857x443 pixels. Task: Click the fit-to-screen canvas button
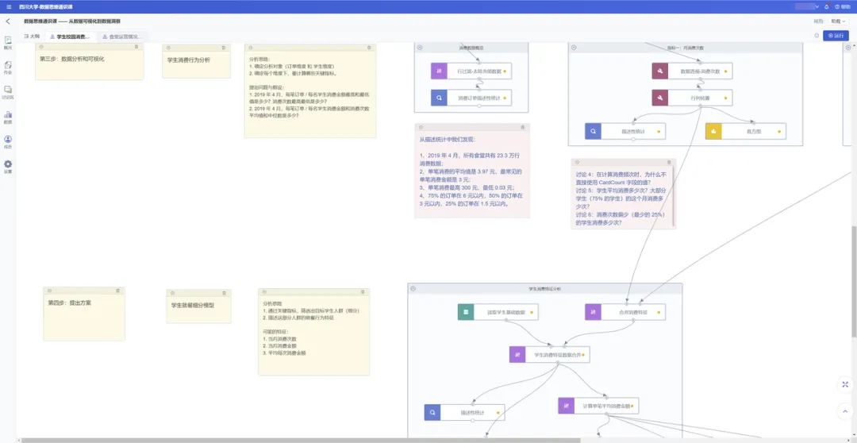(845, 384)
